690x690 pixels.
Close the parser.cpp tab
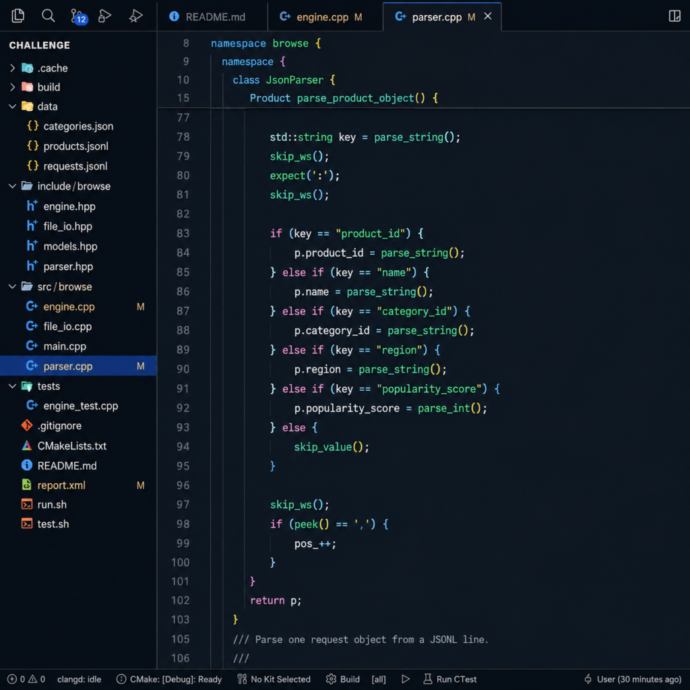tap(488, 16)
